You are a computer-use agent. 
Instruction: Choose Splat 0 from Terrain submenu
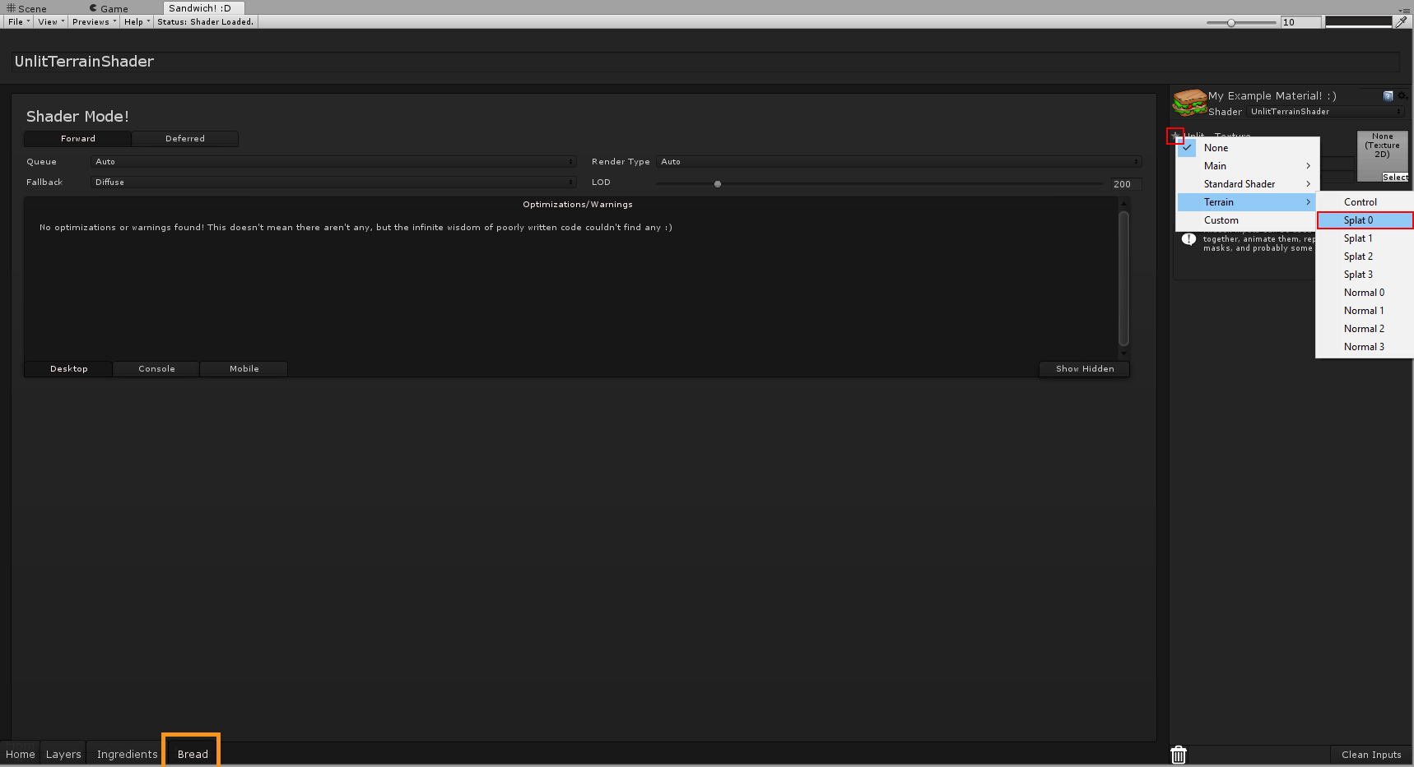1365,220
